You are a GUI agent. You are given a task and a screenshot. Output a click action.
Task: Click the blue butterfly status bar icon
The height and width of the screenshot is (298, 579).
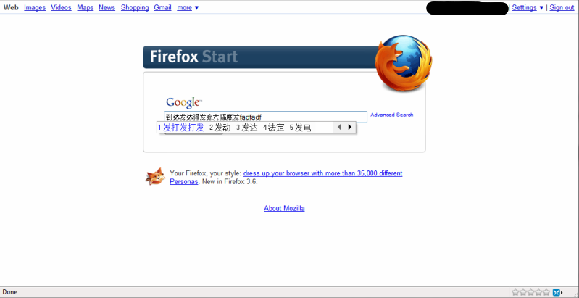click(556, 292)
